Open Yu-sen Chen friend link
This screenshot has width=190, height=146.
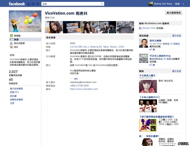(x=156, y=44)
